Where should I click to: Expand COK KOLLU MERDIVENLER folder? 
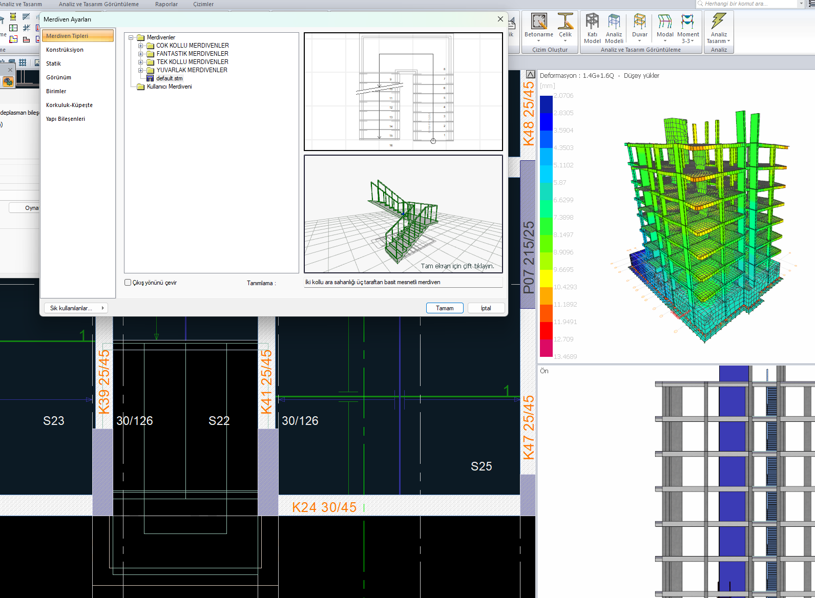140,46
